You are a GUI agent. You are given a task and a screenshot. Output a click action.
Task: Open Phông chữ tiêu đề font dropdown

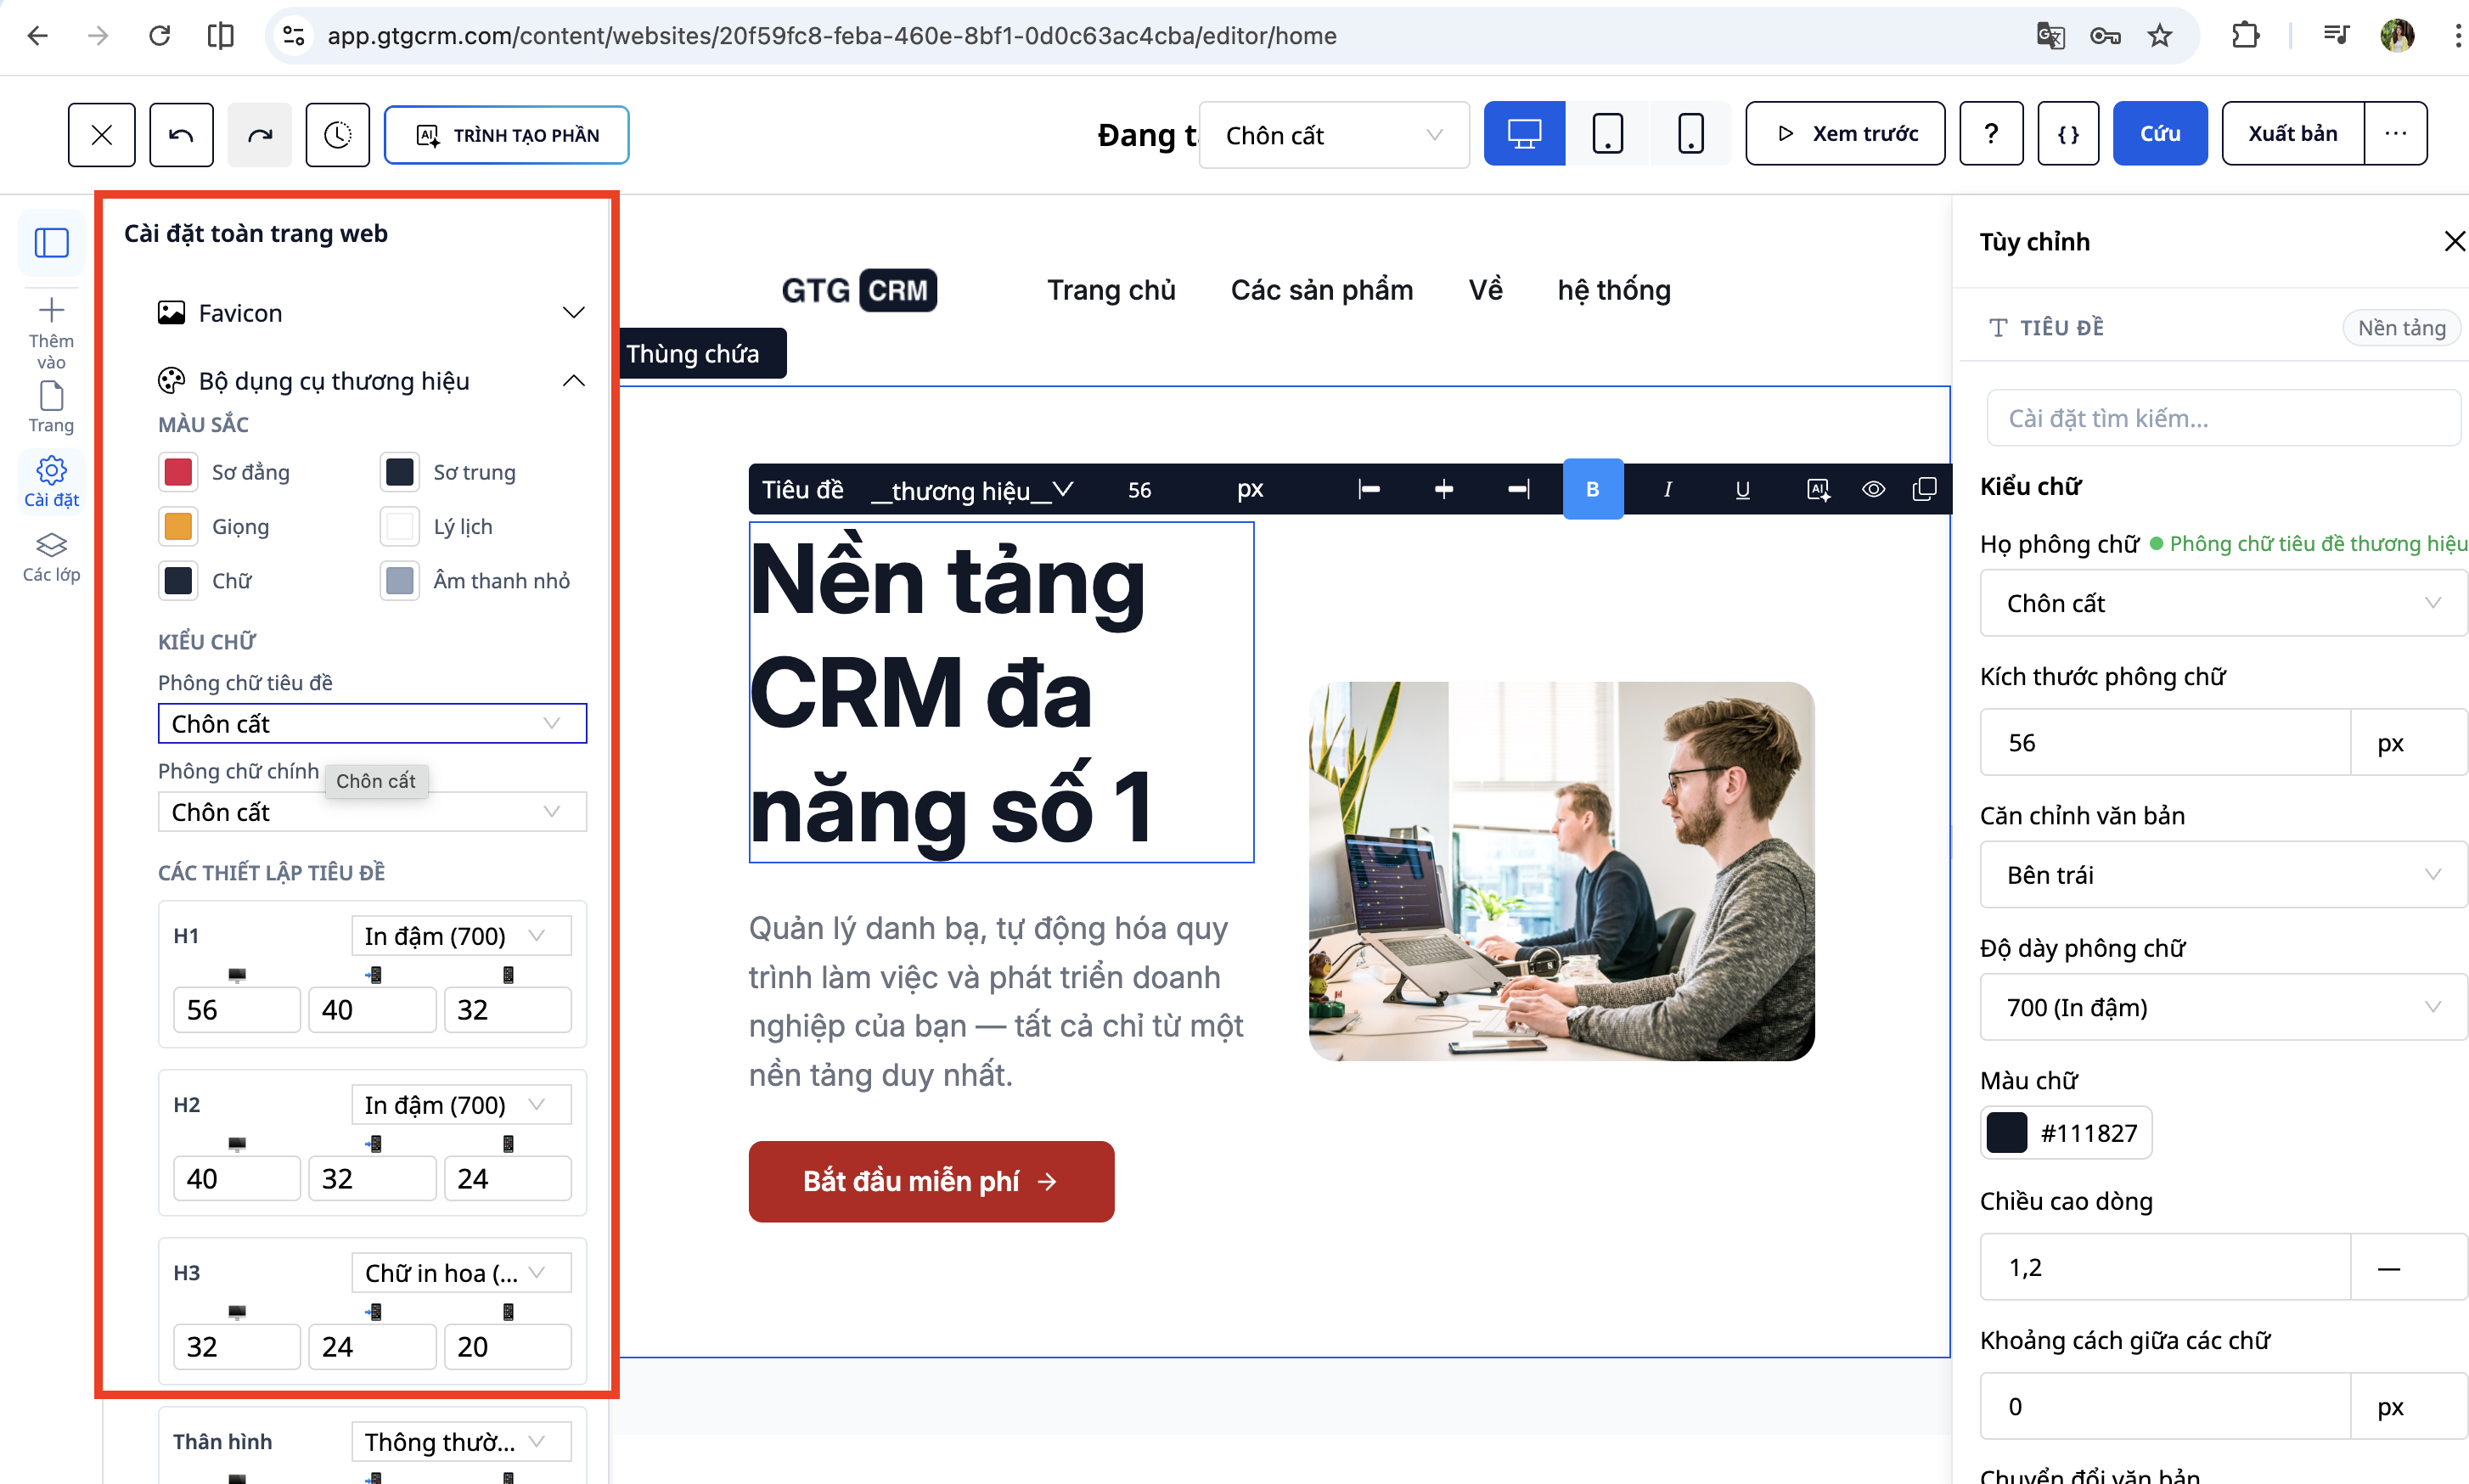coord(371,723)
